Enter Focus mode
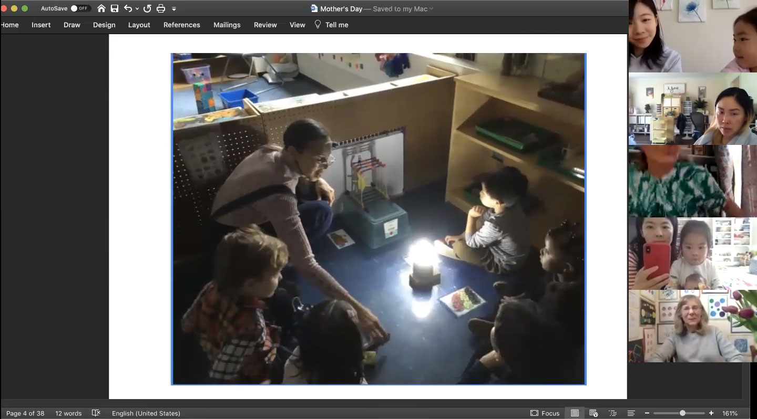The height and width of the screenshot is (419, 757). (x=545, y=413)
